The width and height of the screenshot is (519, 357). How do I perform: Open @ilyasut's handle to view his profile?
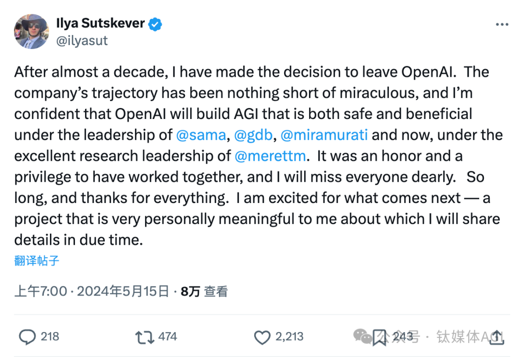(82, 40)
